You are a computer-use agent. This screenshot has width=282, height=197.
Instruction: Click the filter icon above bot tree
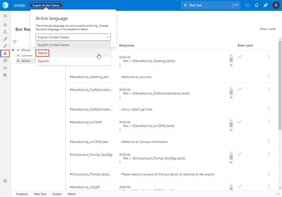[15, 42]
